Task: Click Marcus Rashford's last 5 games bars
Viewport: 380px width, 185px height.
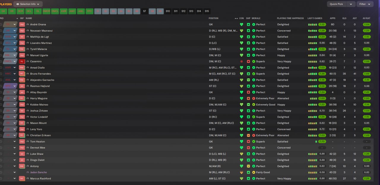Action: [x=313, y=179]
